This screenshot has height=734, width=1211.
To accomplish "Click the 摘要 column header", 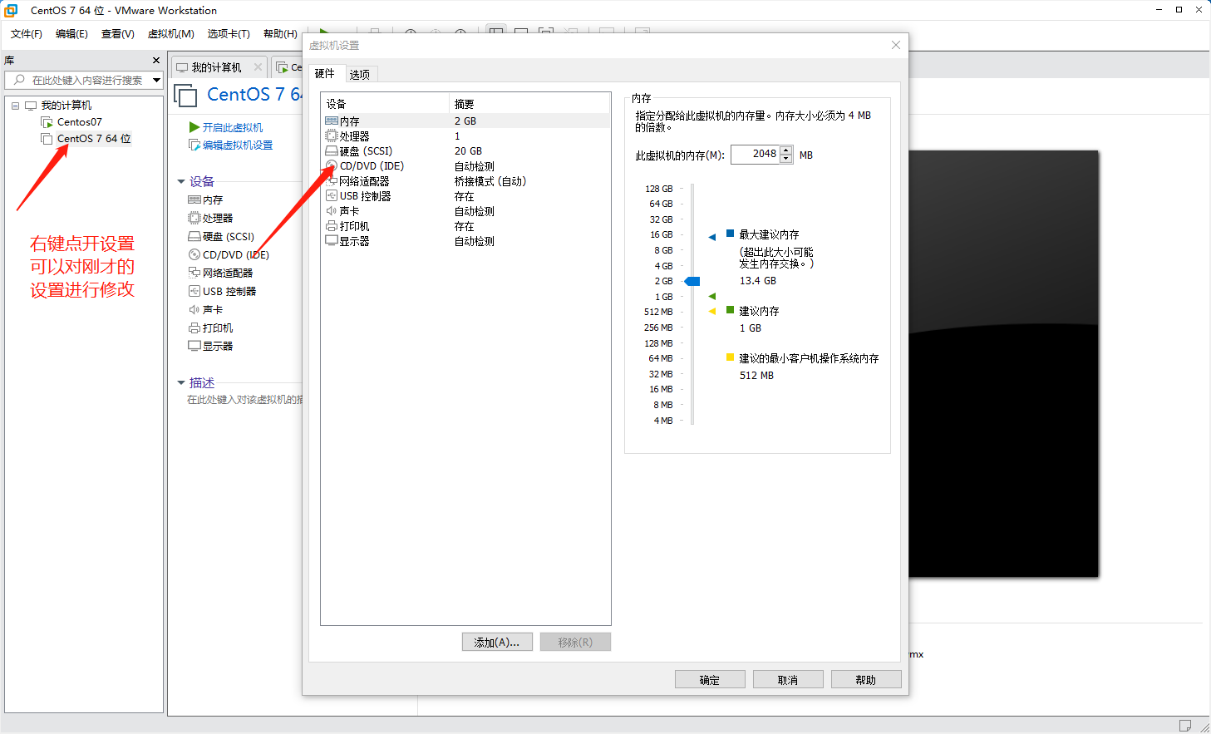I will click(530, 105).
